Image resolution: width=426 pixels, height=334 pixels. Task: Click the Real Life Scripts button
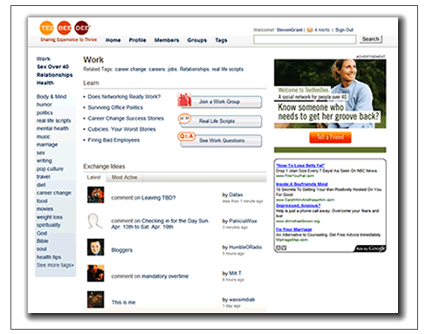(x=221, y=121)
